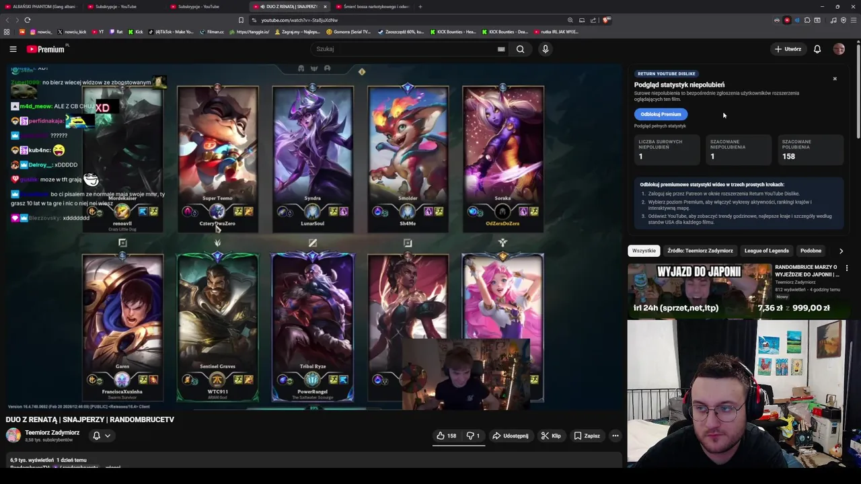Open the YT bookmark
861x484 pixels.
pos(98,32)
